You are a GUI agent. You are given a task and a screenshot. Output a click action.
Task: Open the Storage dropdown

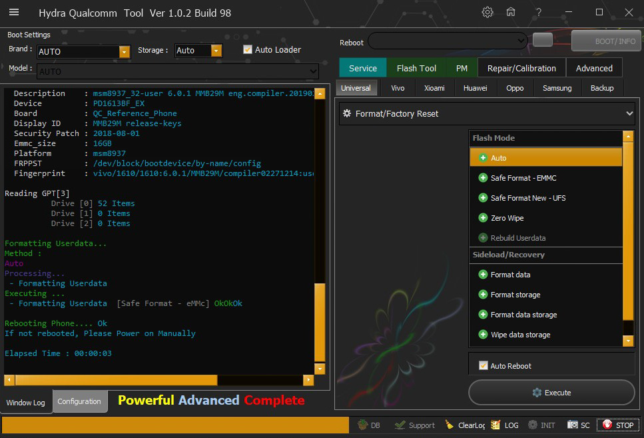(x=216, y=51)
